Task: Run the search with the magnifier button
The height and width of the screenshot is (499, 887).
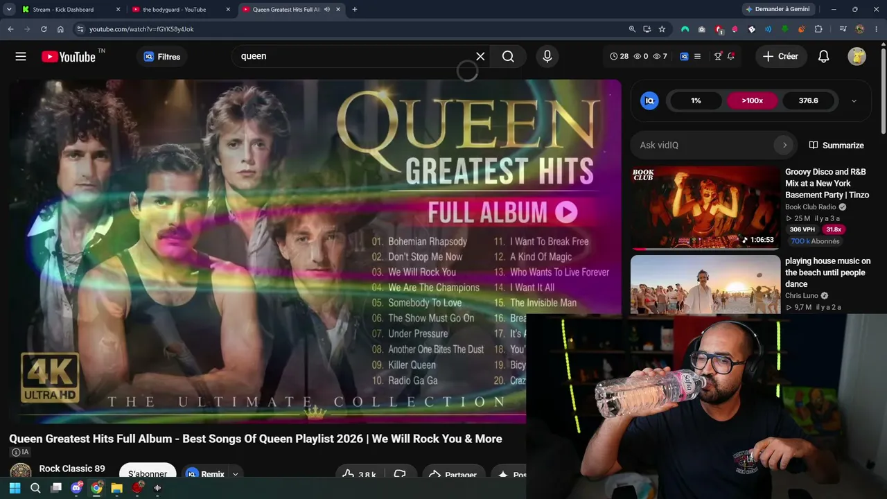Action: [x=508, y=57]
